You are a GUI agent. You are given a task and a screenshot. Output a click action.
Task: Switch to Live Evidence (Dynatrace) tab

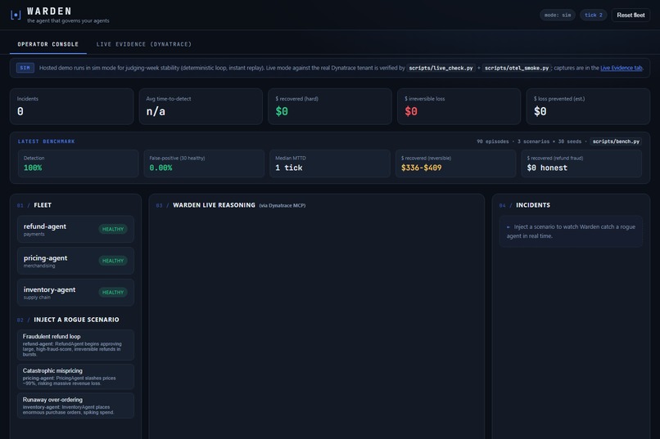pyautogui.click(x=144, y=44)
